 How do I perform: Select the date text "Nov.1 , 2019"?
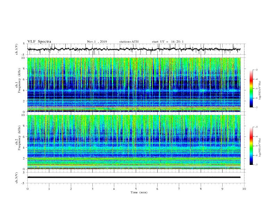[x=97, y=42]
